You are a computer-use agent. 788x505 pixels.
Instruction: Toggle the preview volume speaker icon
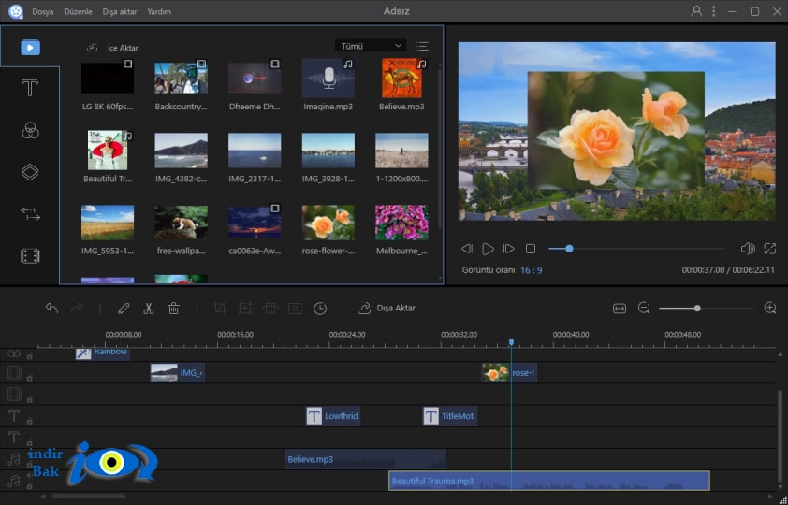(748, 249)
